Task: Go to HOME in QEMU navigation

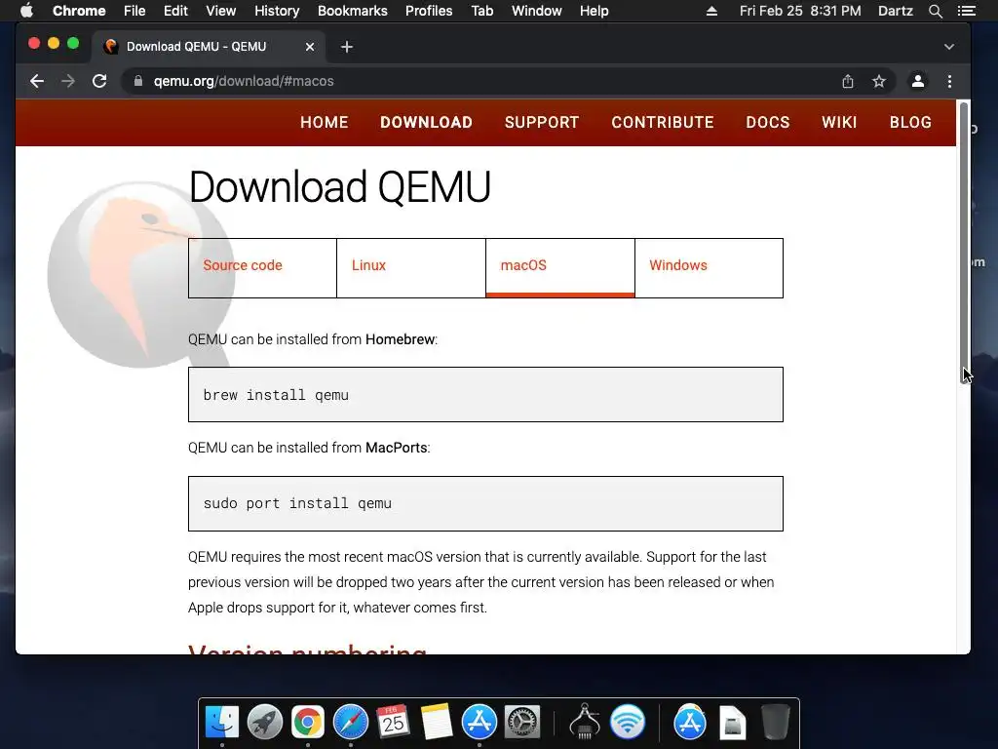Action: (324, 122)
